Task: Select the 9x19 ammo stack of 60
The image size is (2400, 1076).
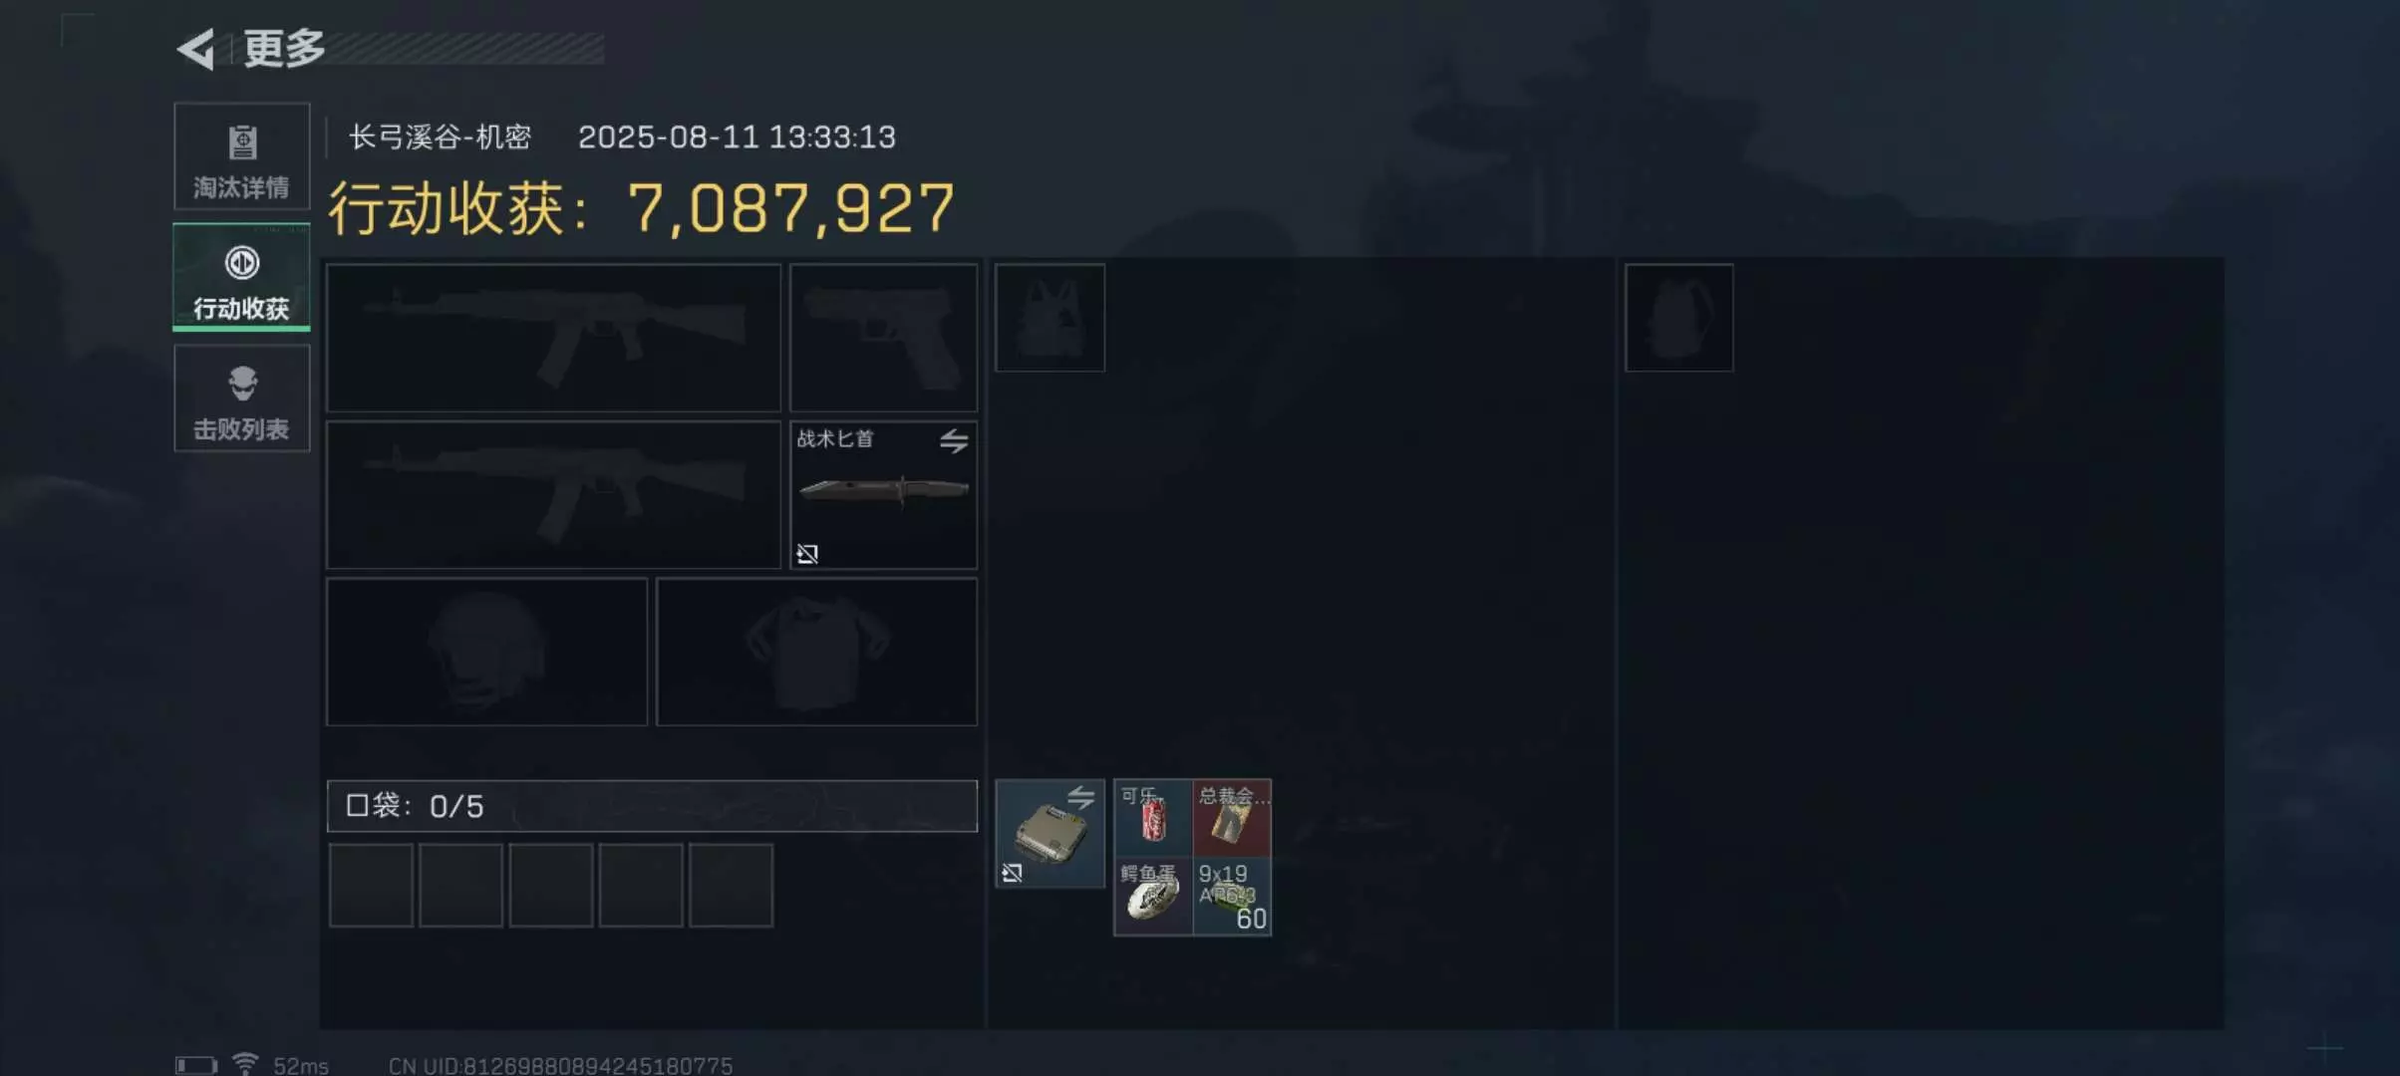Action: coord(1233,897)
